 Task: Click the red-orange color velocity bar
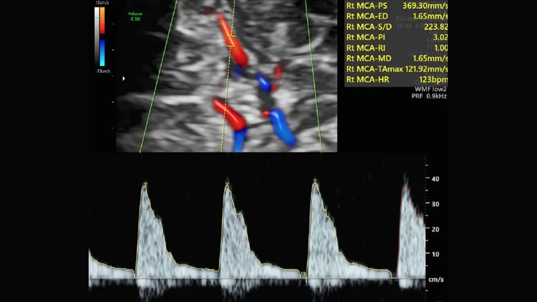tap(102, 20)
